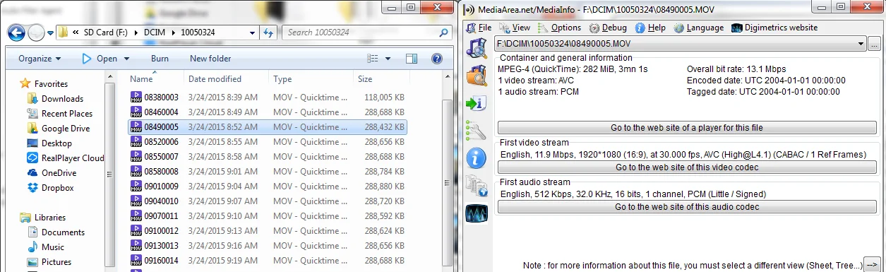The width and height of the screenshot is (886, 272).
Task: Refresh the Explorer address bar
Action: pyautogui.click(x=268, y=32)
